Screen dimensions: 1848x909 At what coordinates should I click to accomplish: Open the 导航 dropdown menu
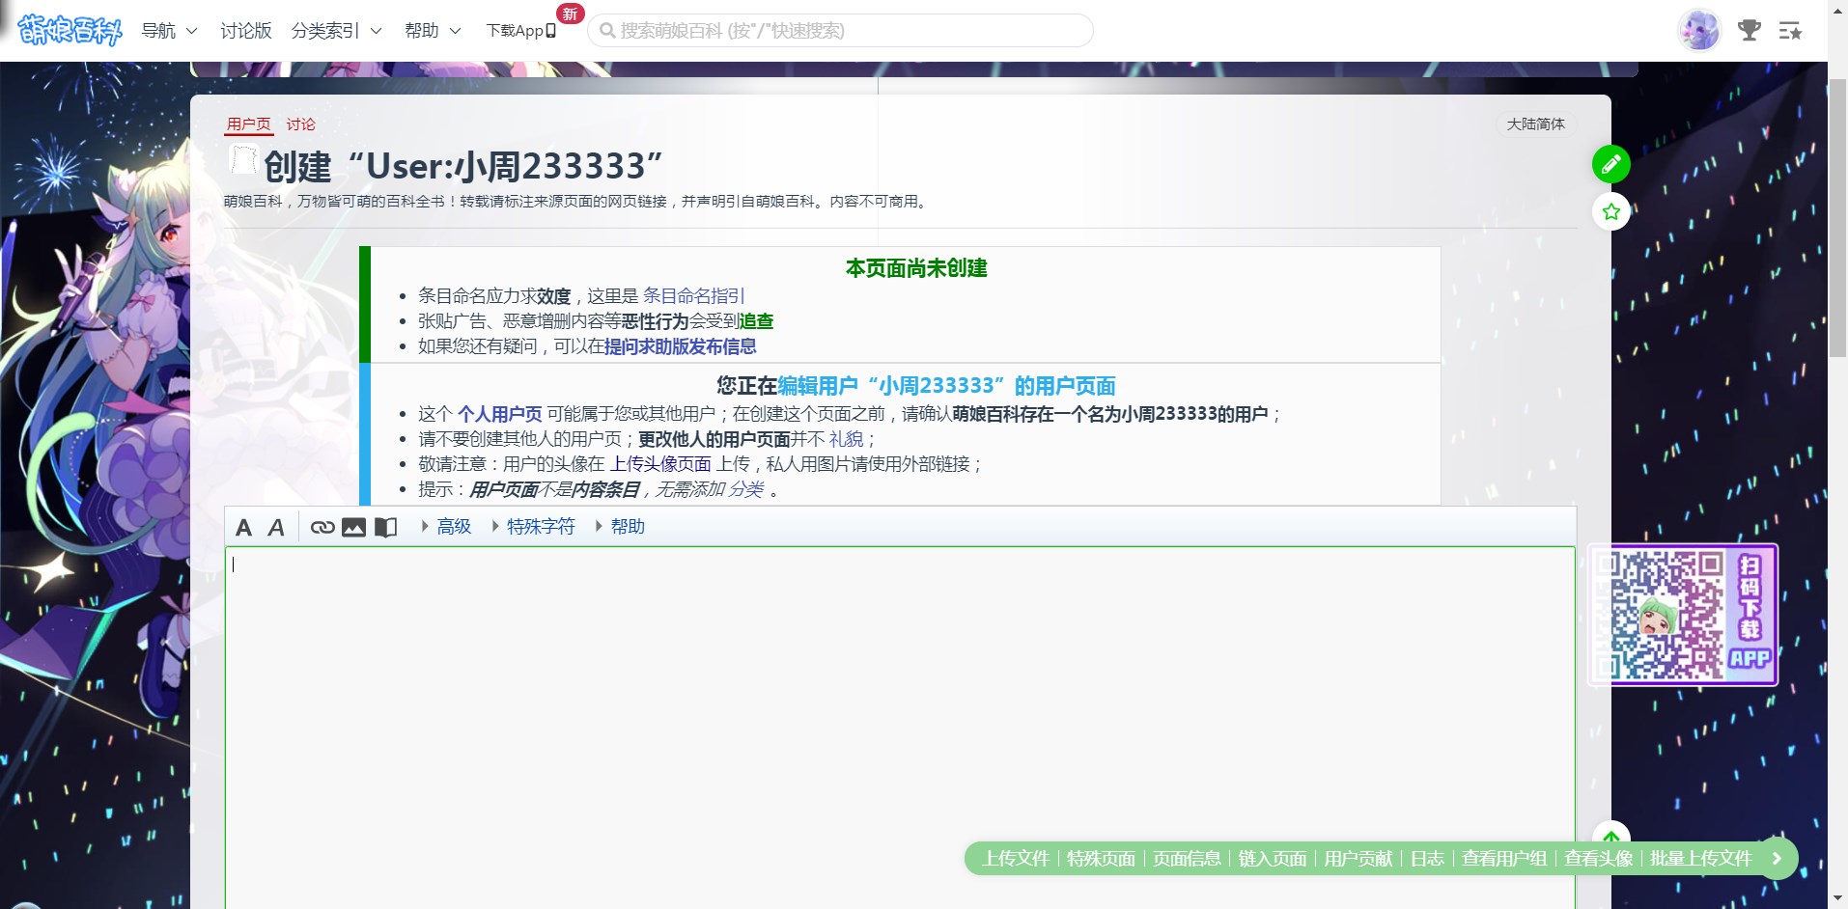point(169,31)
